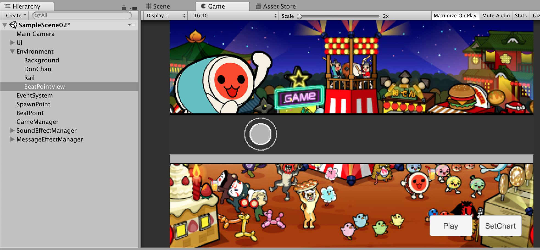Open the Asset Store tab

click(276, 6)
